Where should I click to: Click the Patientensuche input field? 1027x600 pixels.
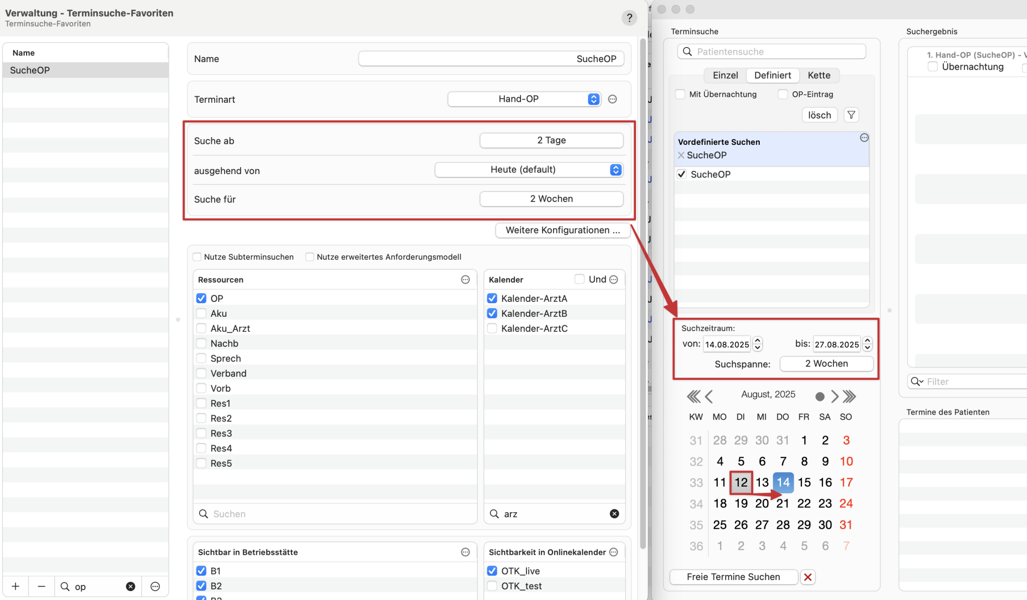772,52
